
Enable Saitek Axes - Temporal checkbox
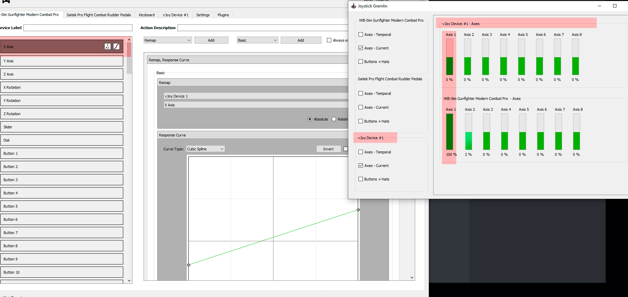(361, 93)
